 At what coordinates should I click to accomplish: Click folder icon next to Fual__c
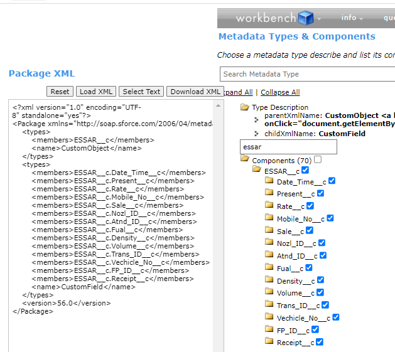tap(269, 267)
